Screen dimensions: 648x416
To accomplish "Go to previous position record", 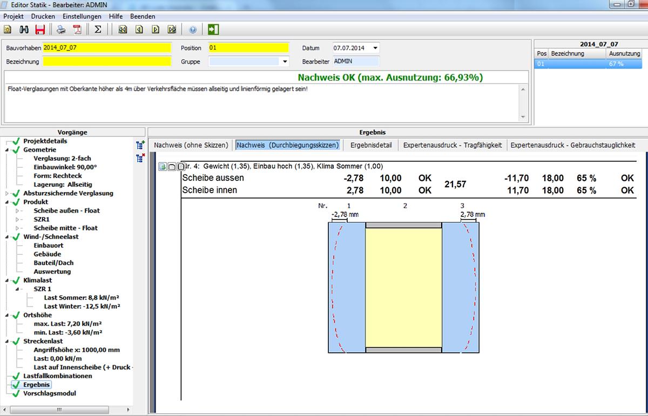I will click(139, 29).
